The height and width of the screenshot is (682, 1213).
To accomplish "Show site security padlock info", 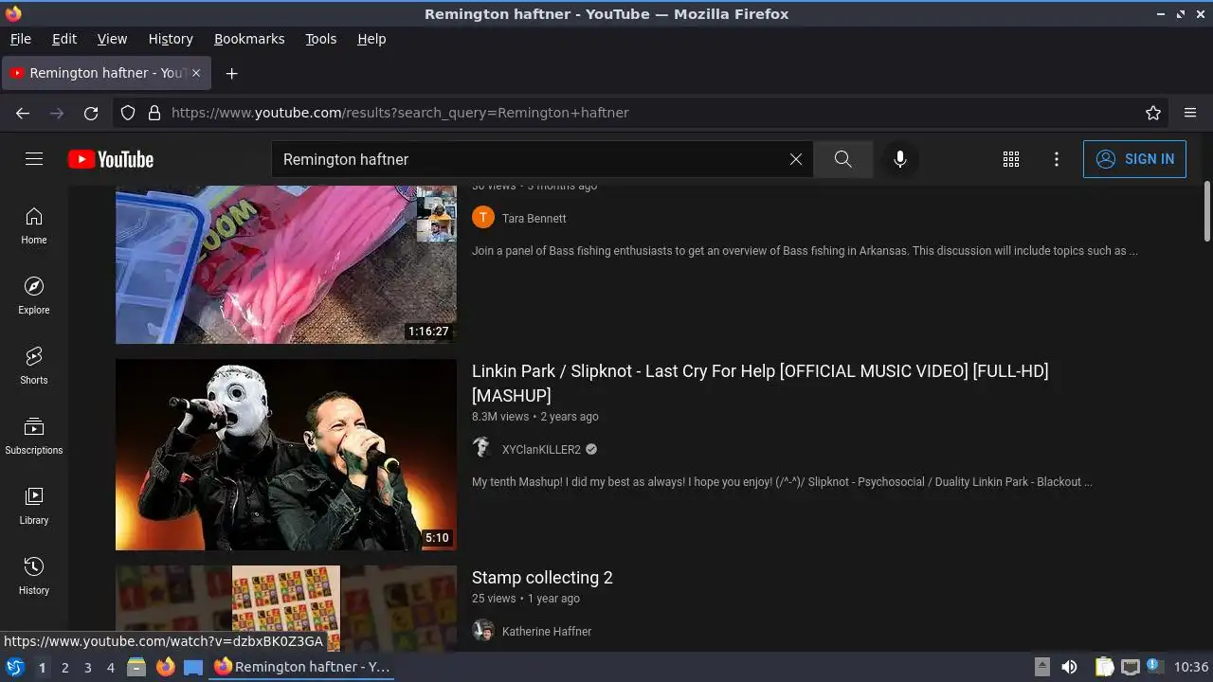I will pos(154,113).
